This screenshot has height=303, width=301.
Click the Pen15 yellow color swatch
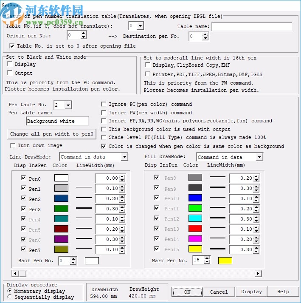click(195, 249)
